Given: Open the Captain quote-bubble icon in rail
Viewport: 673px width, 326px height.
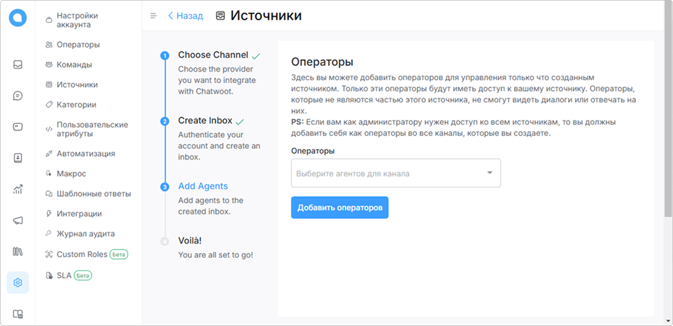Looking at the screenshot, I should click(x=18, y=127).
